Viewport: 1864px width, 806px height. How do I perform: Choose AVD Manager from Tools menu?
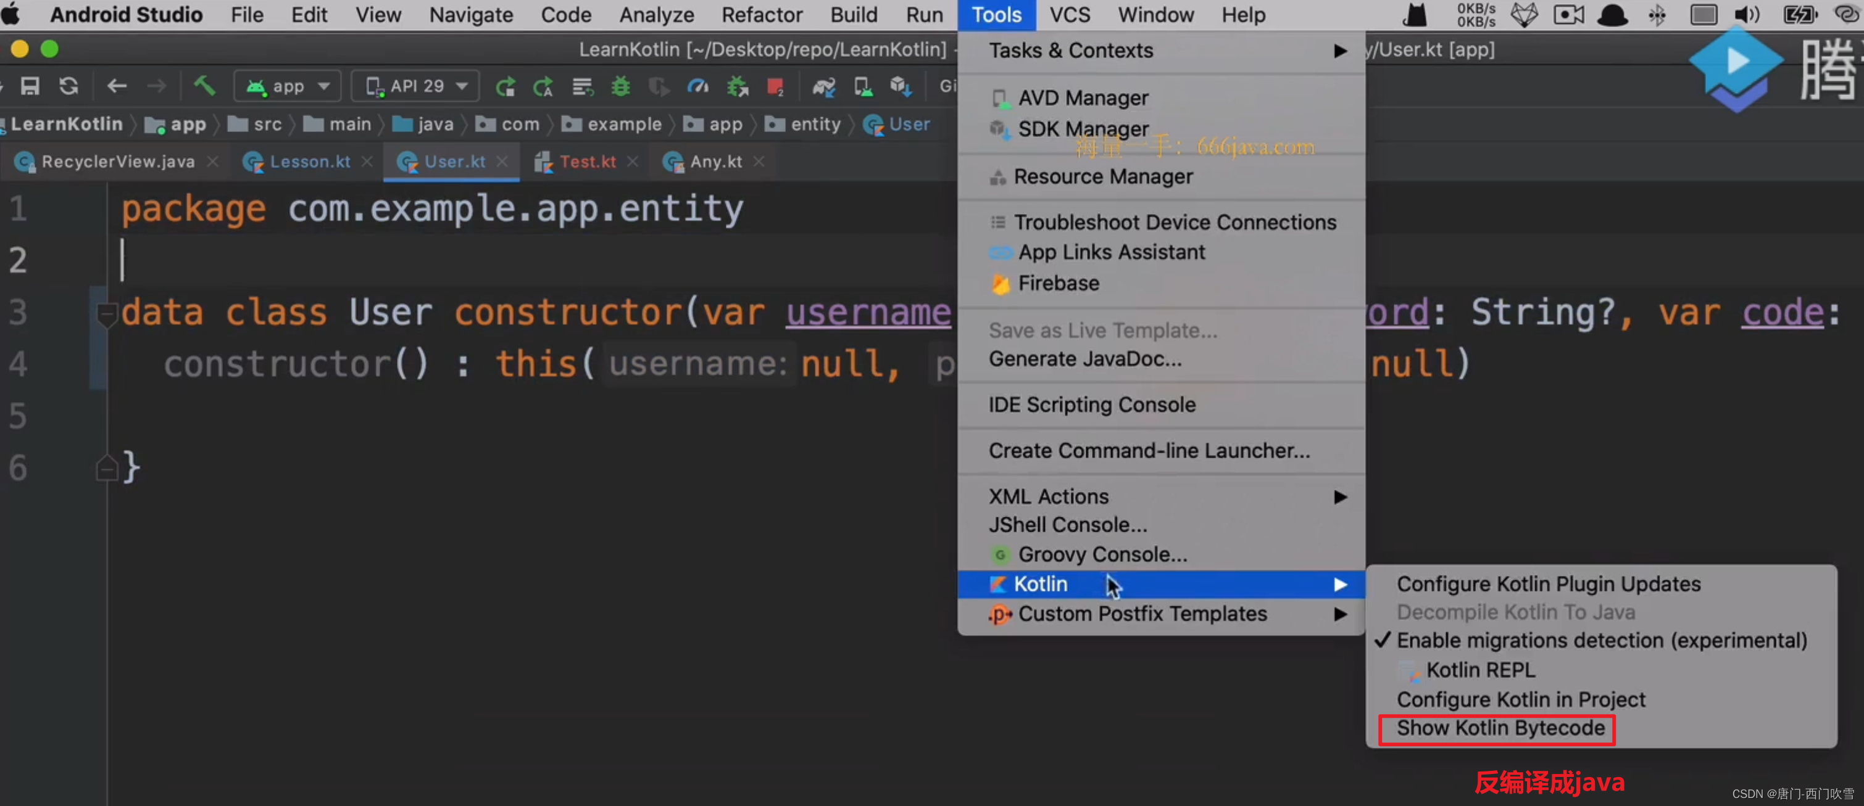coord(1083,97)
